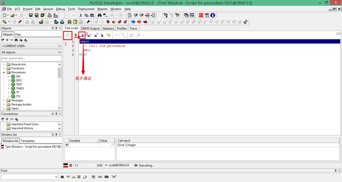
Task: Switch to the Files tab in the Objects panel
Action: point(18,35)
